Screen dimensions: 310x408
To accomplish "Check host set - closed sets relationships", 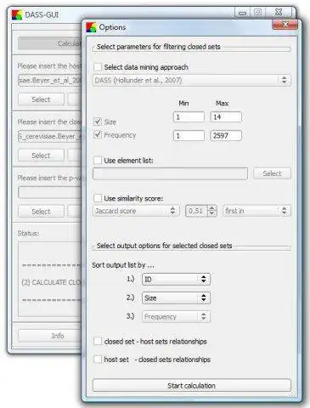I will coord(98,360).
